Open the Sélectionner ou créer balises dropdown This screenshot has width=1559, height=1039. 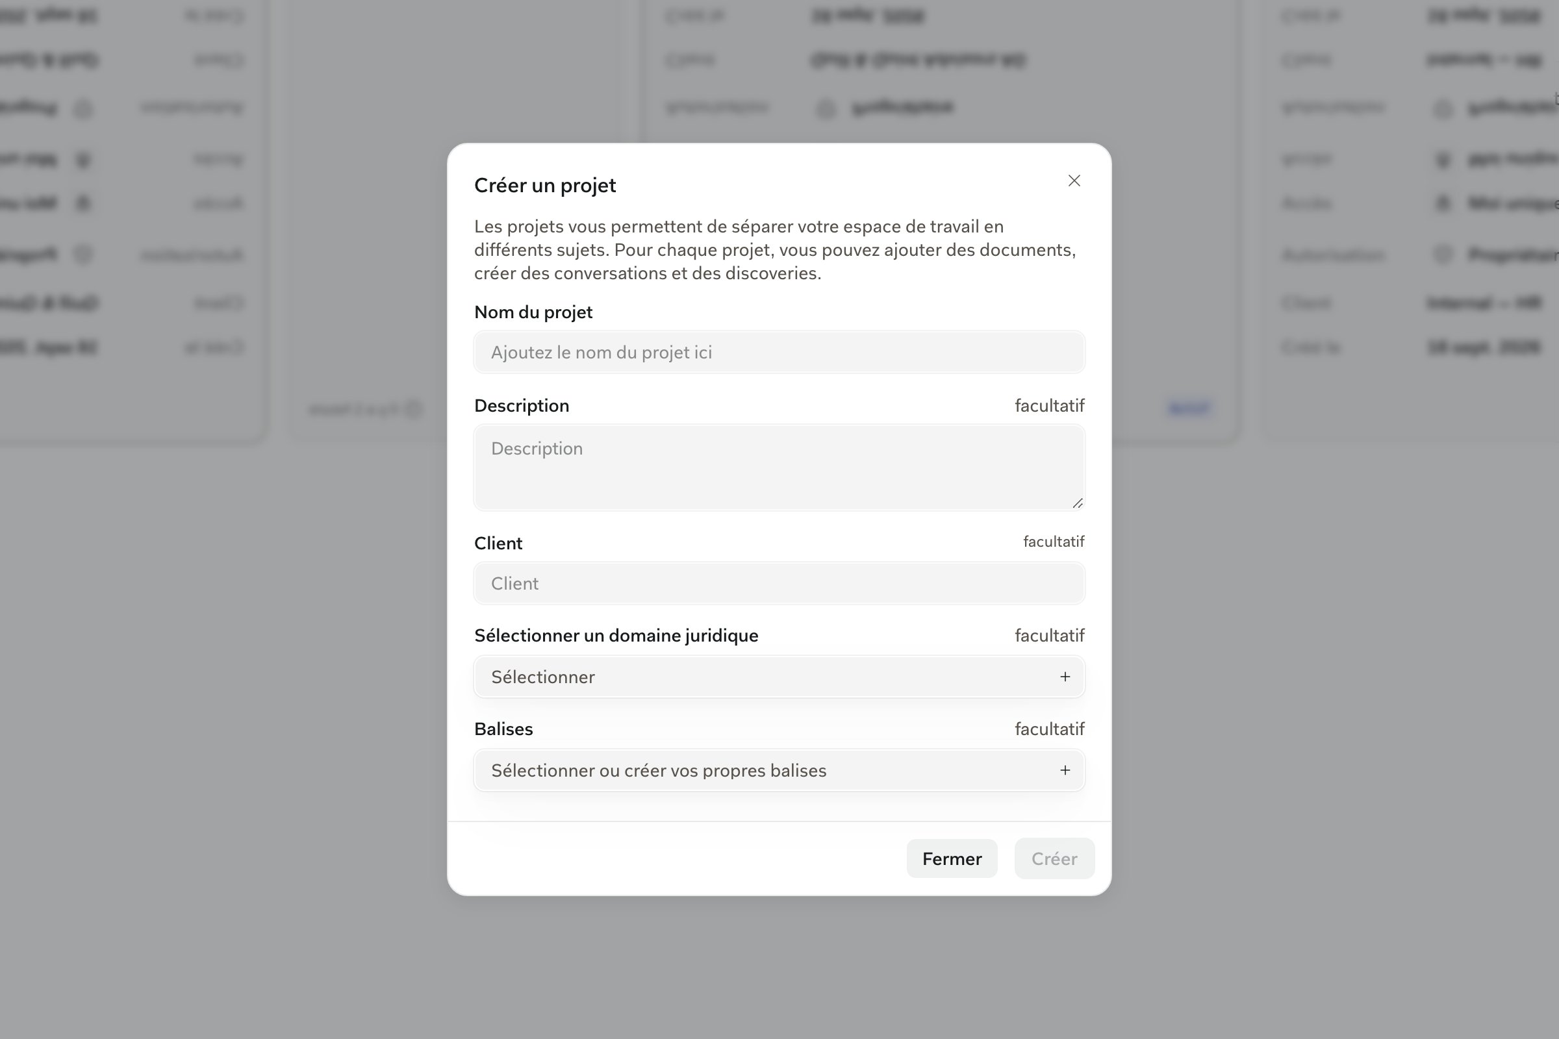(779, 770)
